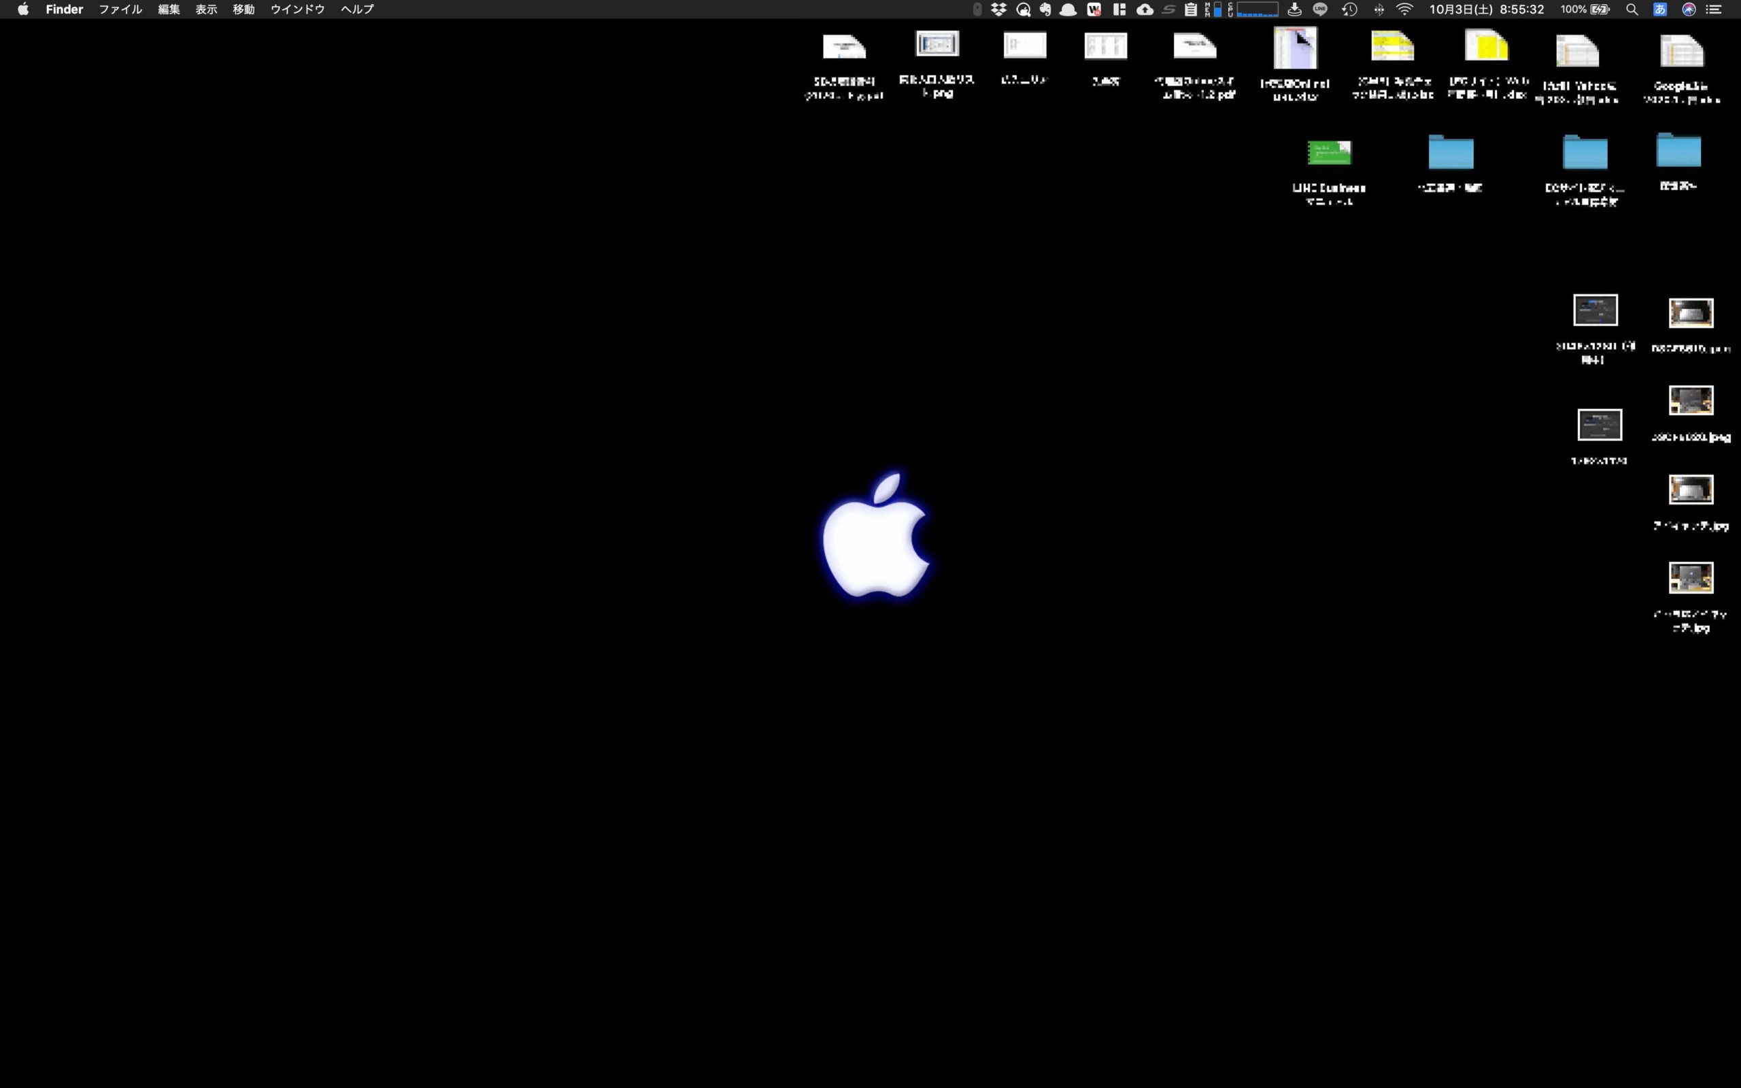Select the desktop file ending in 1.2.pdf
1741x1088 pixels.
coord(1195,46)
